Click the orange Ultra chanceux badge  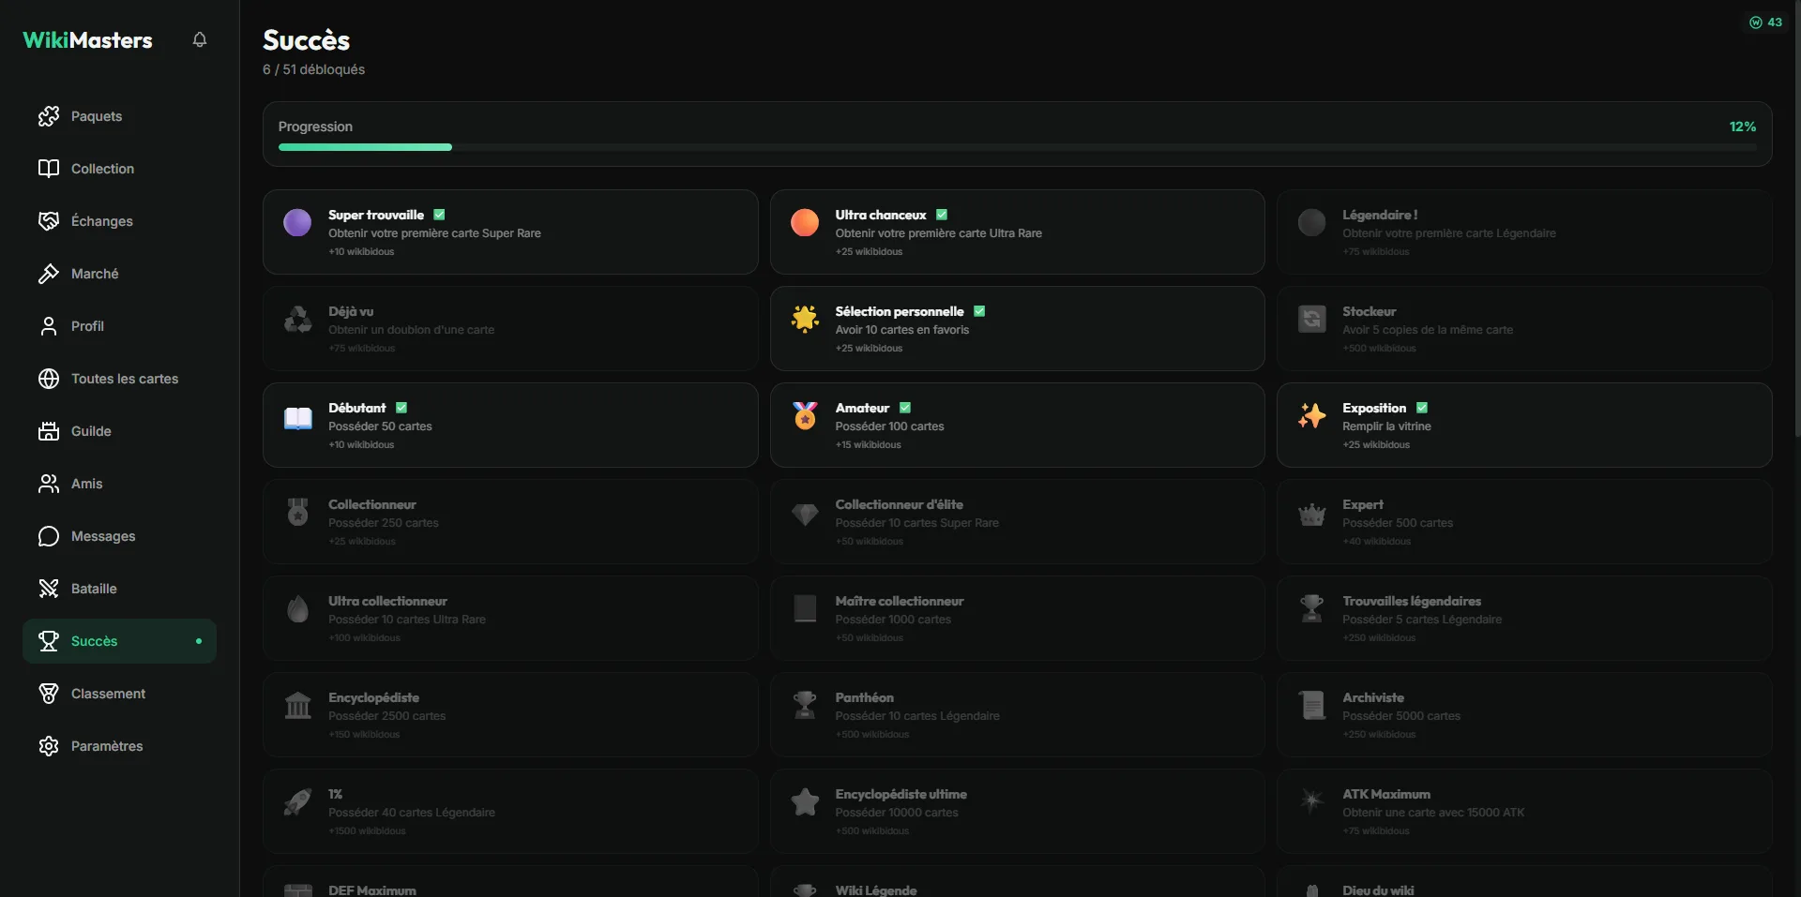point(805,223)
